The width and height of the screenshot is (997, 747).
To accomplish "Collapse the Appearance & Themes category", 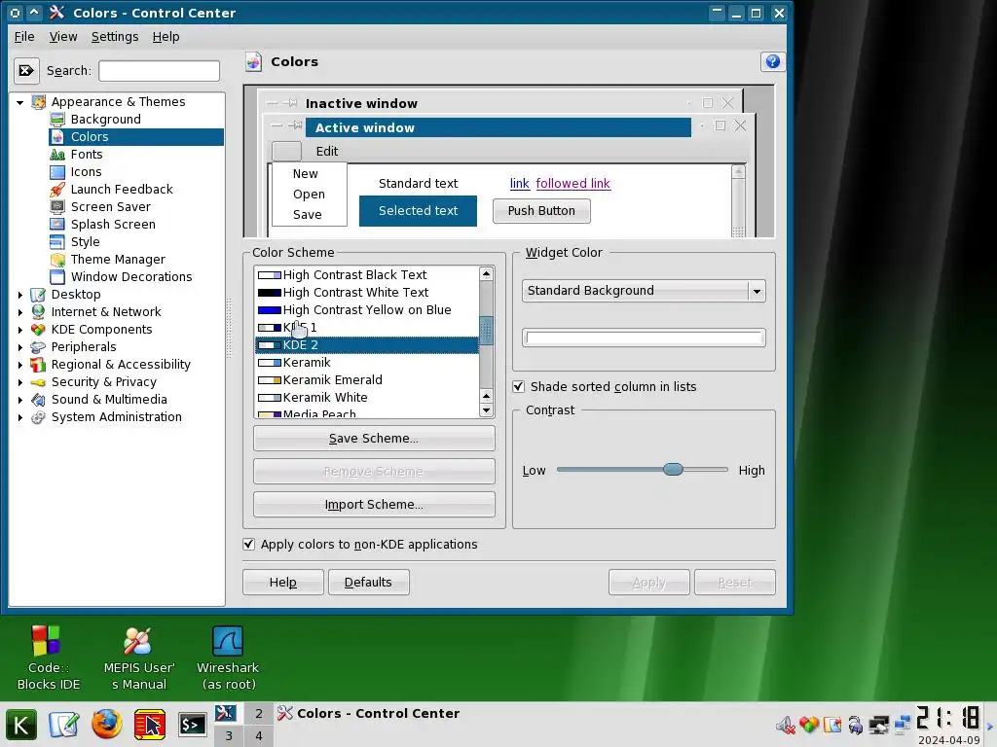I will (20, 102).
